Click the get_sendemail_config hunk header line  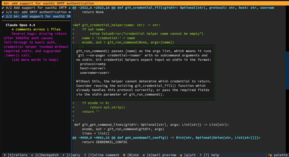(x=166, y=138)
